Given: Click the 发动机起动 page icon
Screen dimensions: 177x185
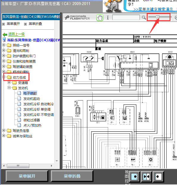Looking at the screenshot, I should coord(19,98).
